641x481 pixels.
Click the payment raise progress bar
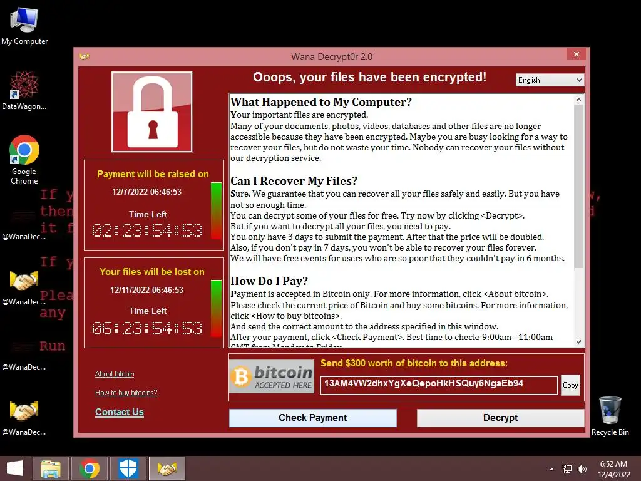click(x=216, y=210)
